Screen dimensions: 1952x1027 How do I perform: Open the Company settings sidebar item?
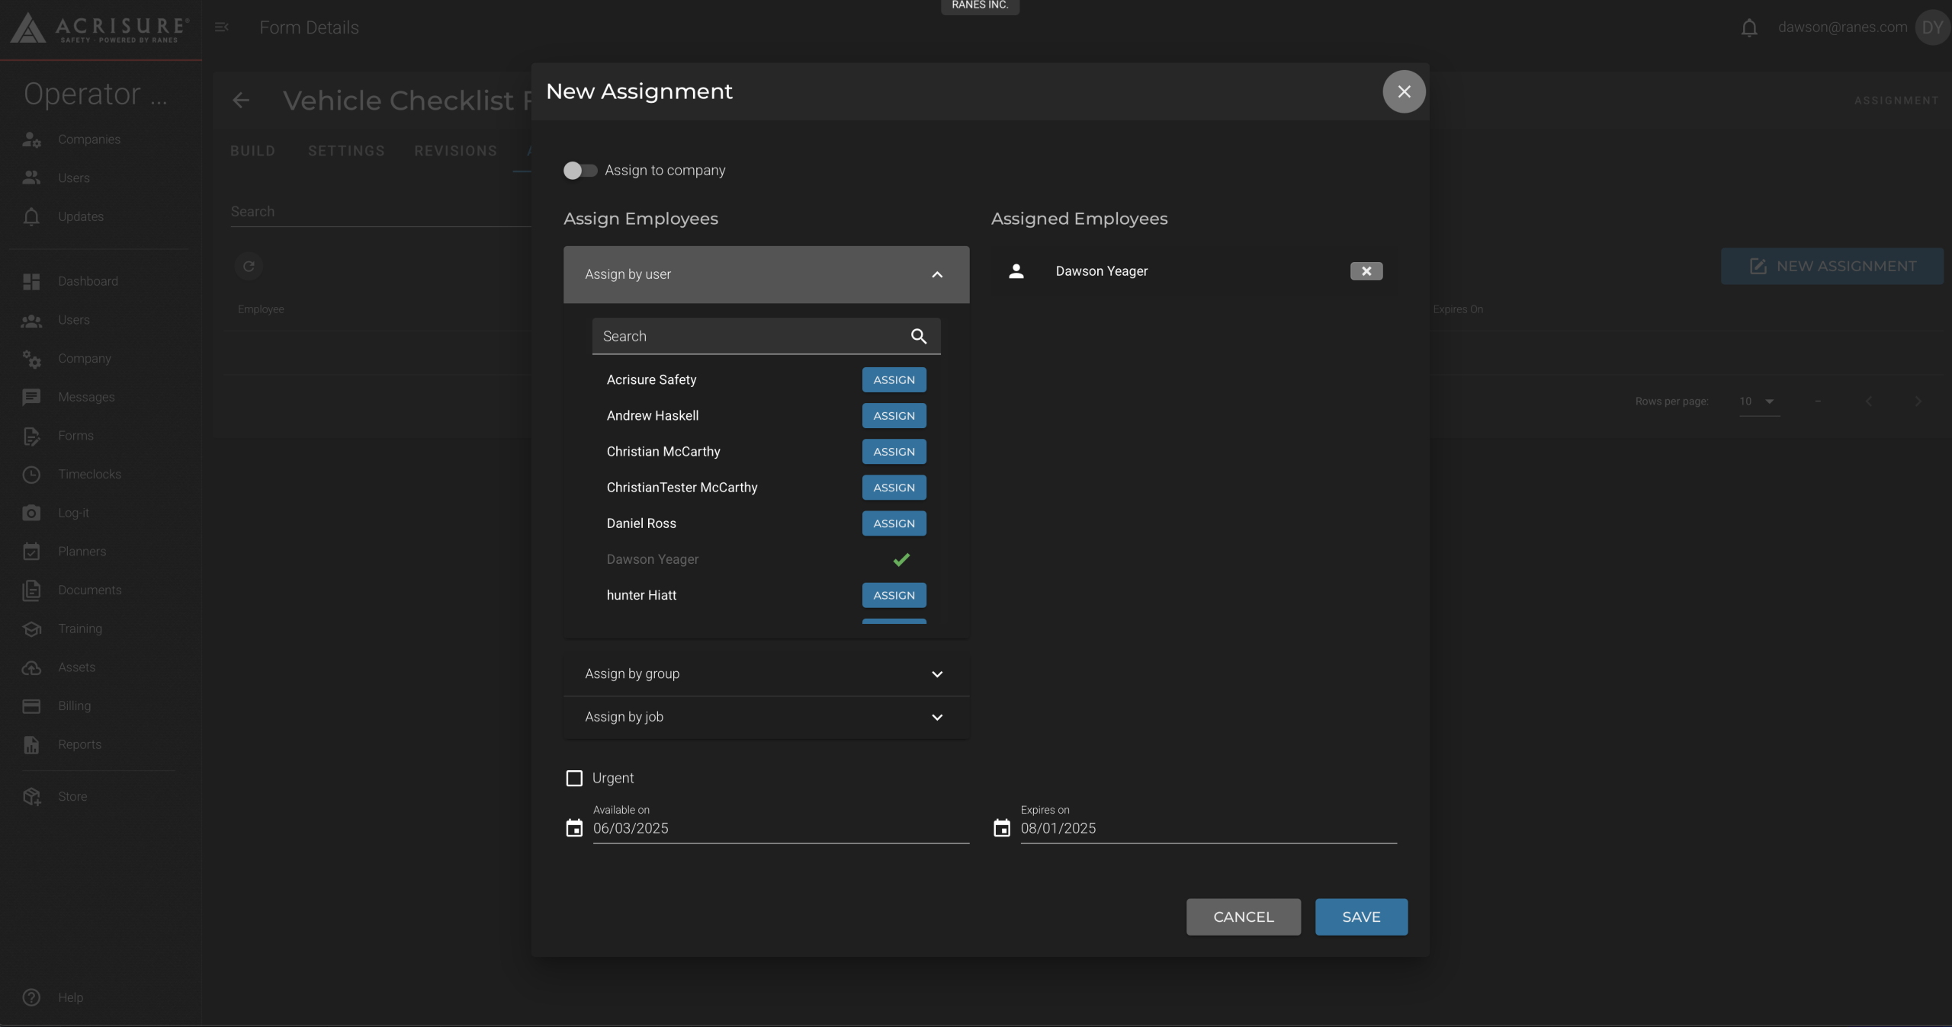click(x=85, y=358)
